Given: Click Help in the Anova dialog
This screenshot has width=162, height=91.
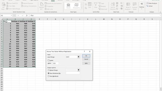Looking at the screenshot, I should (x=86, y=63).
